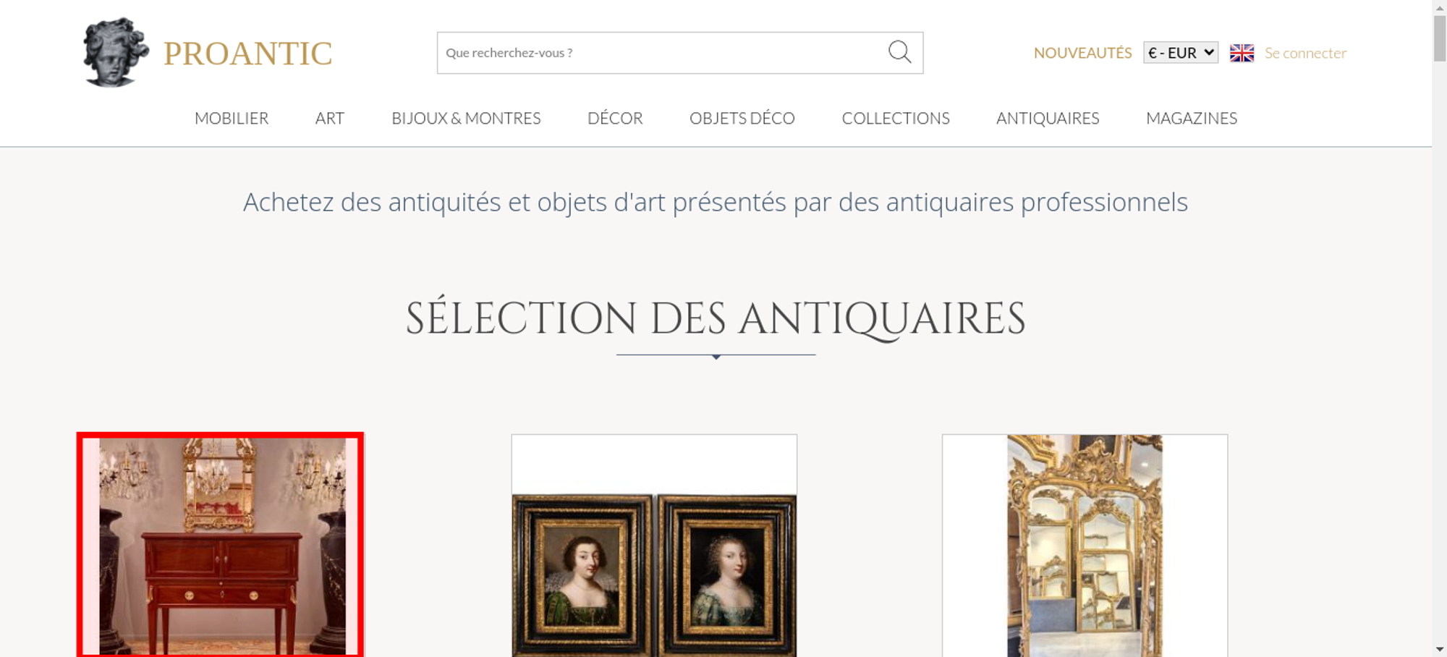Open the ANTIQUAIRES menu
Viewport: 1447px width, 657px height.
[x=1048, y=118]
